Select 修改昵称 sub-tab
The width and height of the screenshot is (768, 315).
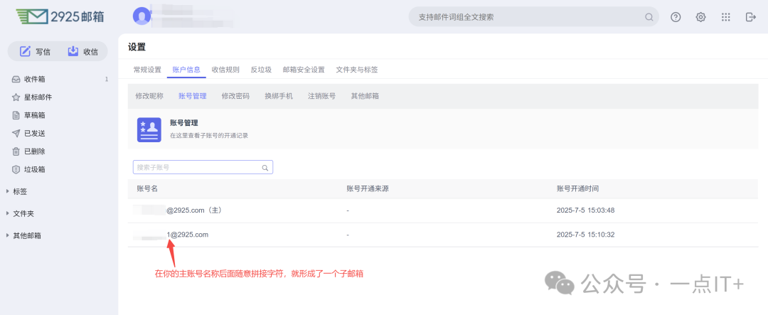tap(149, 96)
